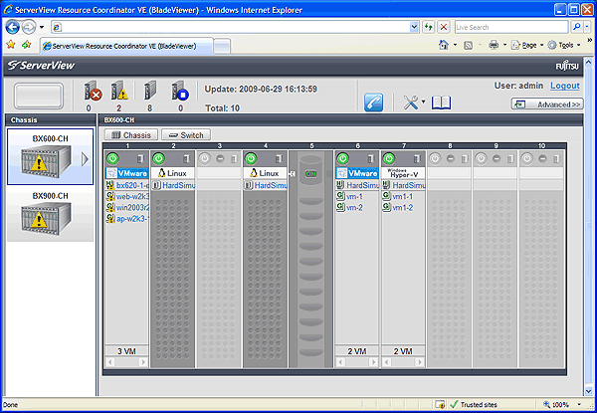Open the vm-2 guest link
Image resolution: width=597 pixels, height=413 pixels.
coord(354,207)
